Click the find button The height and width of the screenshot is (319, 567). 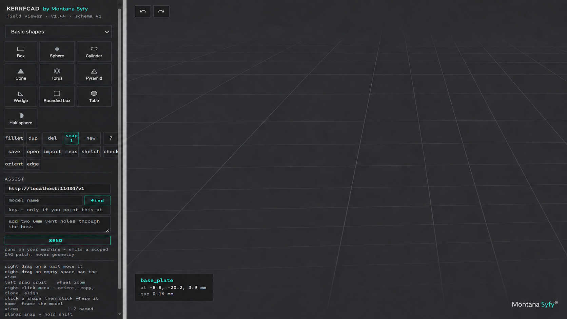coord(97,200)
